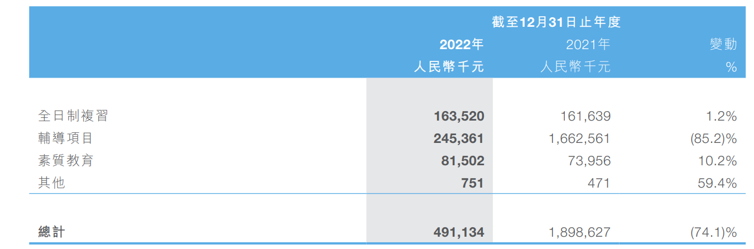
Task: Click the bold 人民幣千元 unit under 2022年
Action: point(449,67)
